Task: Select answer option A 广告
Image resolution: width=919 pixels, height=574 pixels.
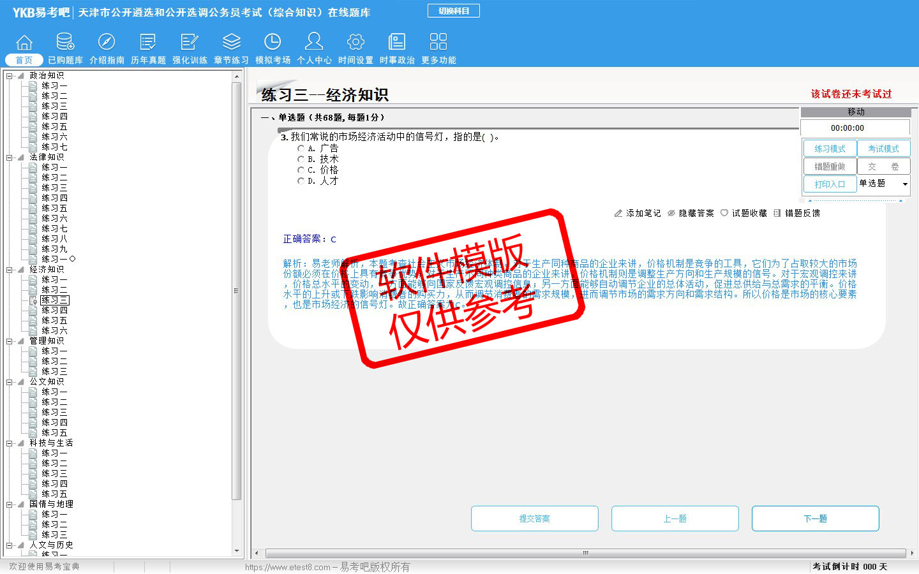Action: (301, 149)
